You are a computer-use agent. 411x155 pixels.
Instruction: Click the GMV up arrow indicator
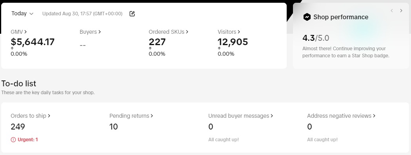[12, 48]
